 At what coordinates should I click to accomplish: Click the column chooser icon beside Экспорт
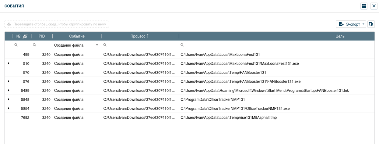371,24
